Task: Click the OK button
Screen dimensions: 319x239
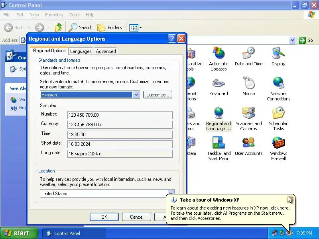Action: pos(104,217)
